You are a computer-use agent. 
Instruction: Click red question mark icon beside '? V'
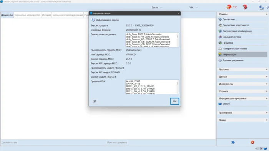click(229, 7)
